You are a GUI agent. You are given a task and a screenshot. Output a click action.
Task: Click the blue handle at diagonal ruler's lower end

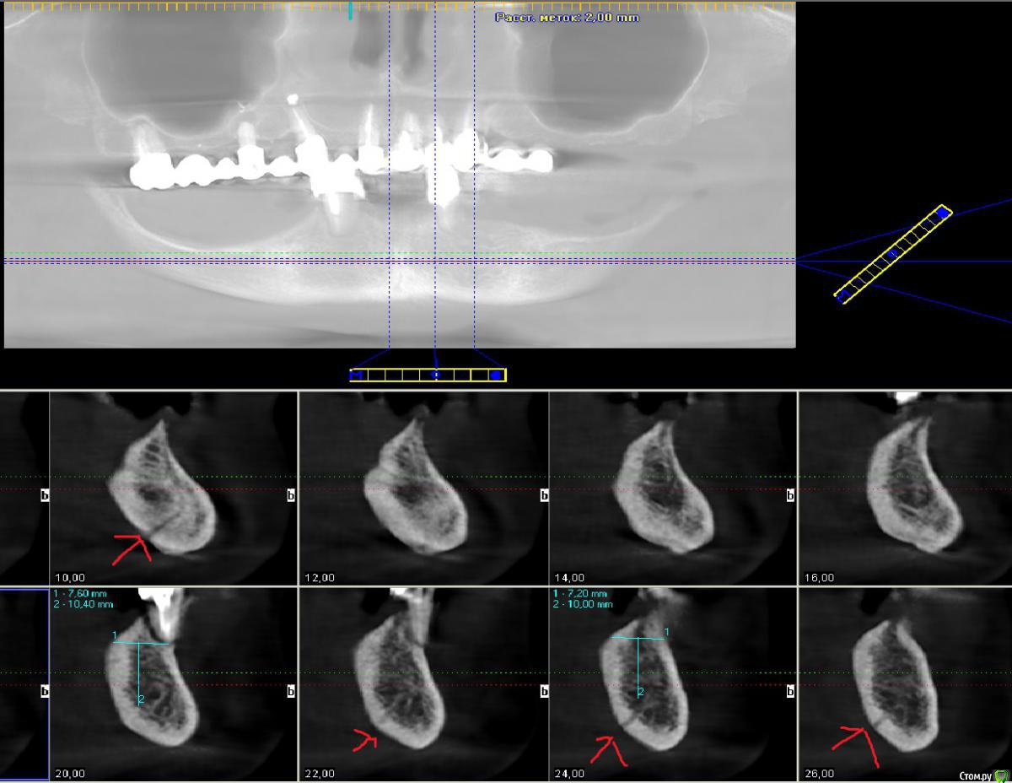[x=842, y=294]
